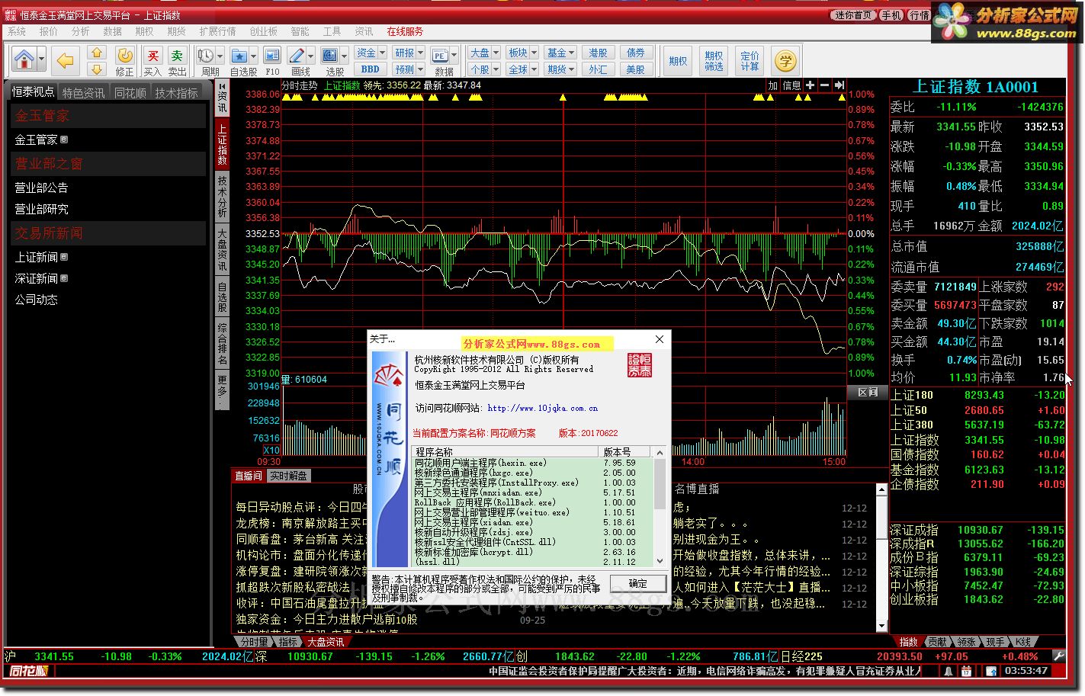1085x696 pixels.
Task: Go back with the yellow left arrow
Action: coord(66,60)
